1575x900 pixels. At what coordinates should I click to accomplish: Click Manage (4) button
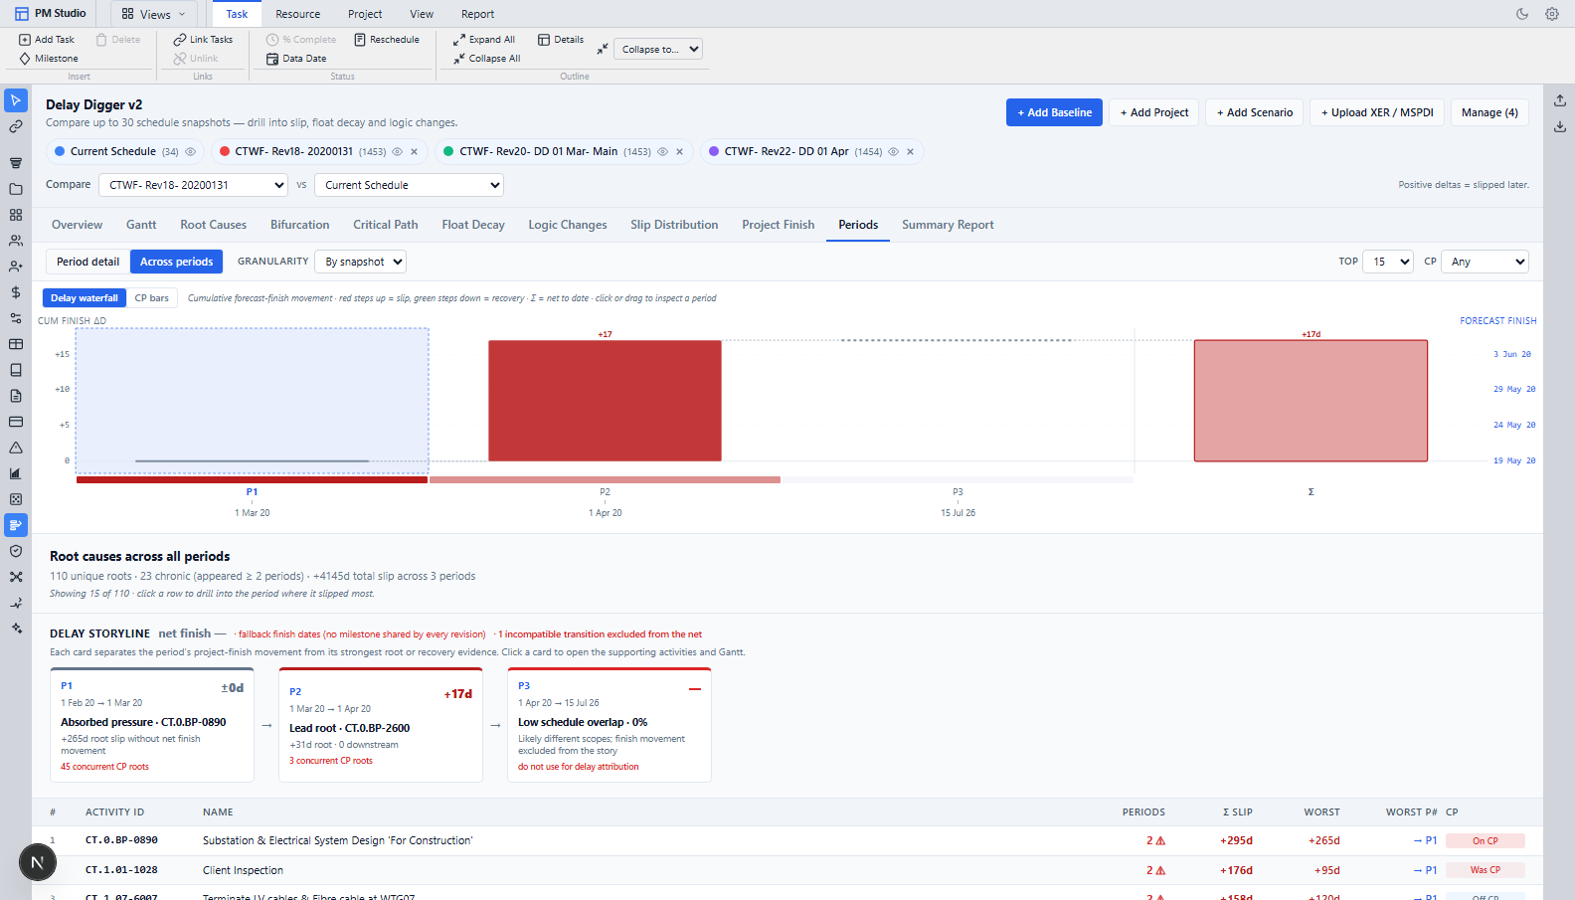pos(1489,112)
